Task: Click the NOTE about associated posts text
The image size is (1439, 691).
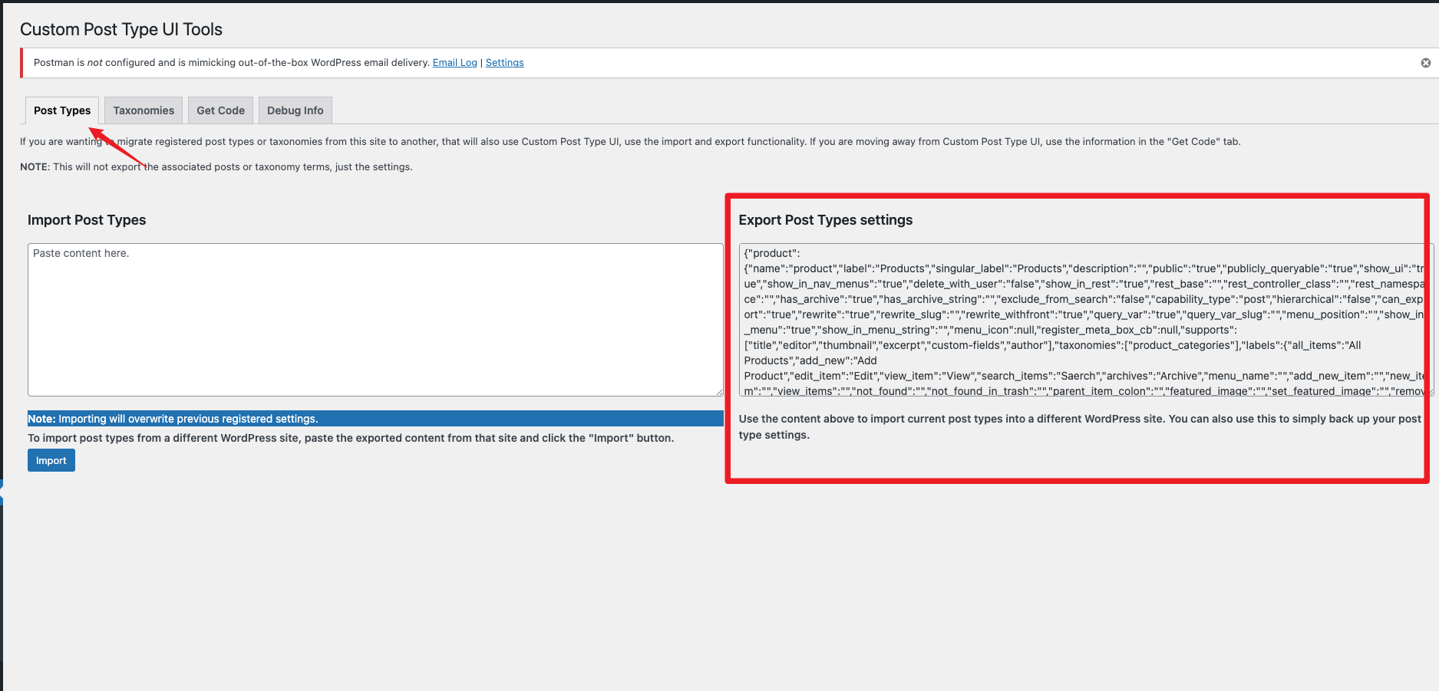Action: [216, 167]
